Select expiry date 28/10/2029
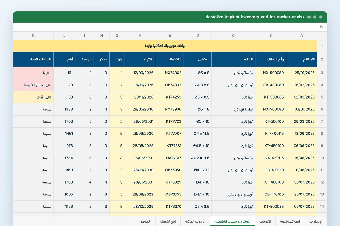The height and width of the screenshot is (226, 340). click(140, 207)
